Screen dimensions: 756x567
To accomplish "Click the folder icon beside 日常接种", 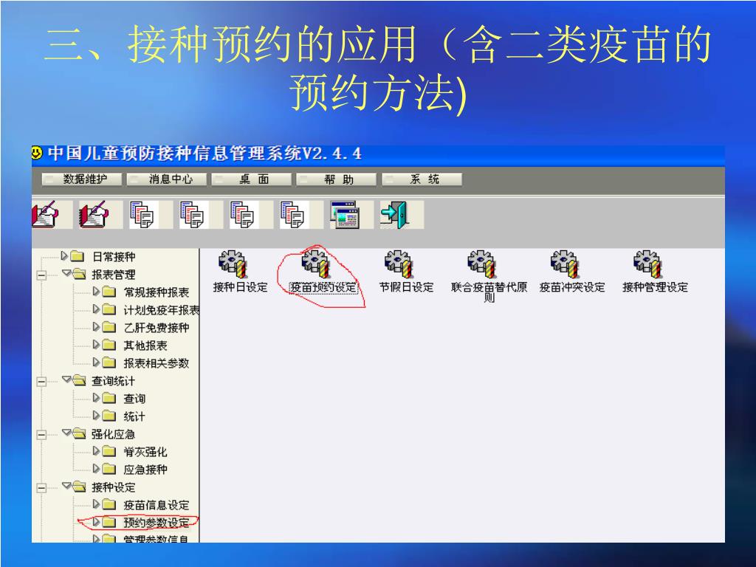I will coord(77,256).
